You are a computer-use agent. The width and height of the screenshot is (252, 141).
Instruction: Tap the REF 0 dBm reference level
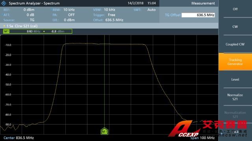pyautogui.click(x=19, y=10)
